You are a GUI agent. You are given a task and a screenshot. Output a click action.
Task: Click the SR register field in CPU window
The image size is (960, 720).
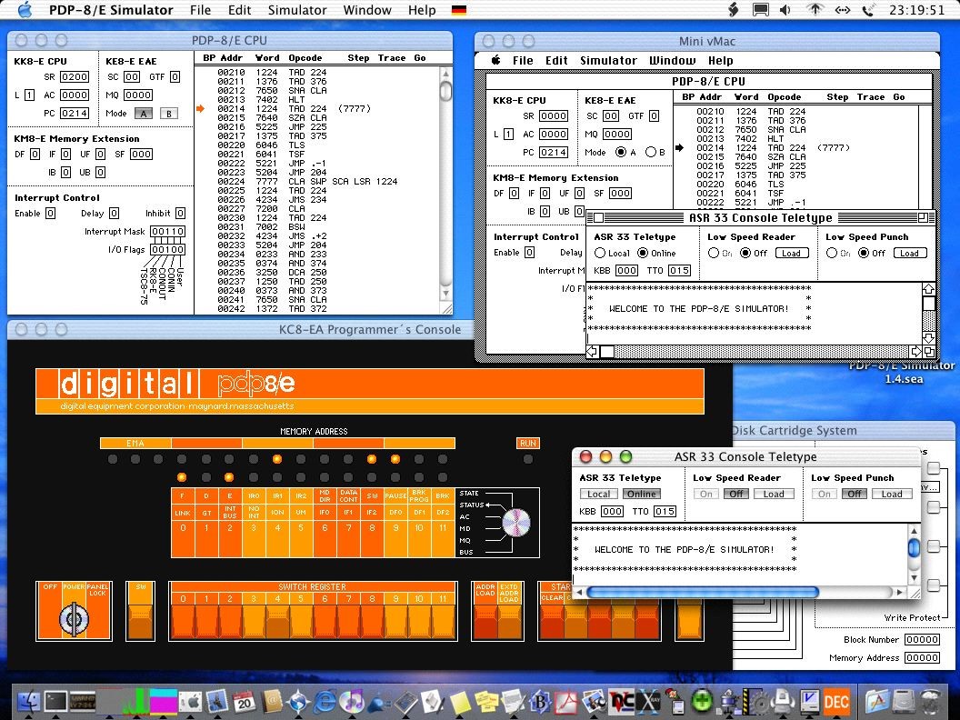coord(74,76)
